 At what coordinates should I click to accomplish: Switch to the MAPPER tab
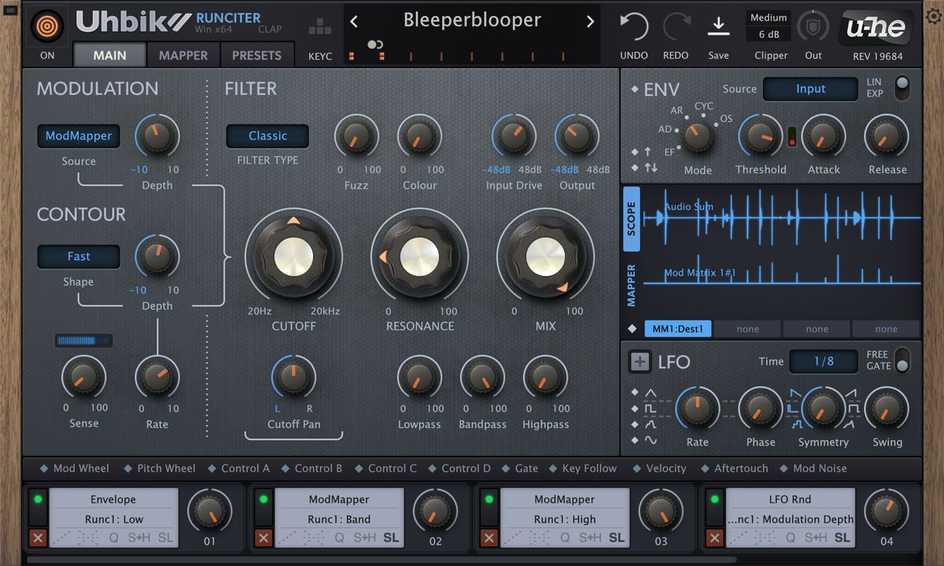pos(183,55)
